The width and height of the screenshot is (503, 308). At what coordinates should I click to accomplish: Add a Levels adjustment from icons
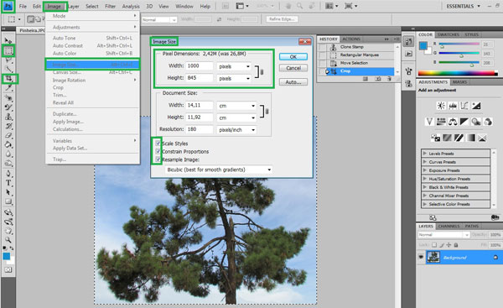[x=453, y=106]
